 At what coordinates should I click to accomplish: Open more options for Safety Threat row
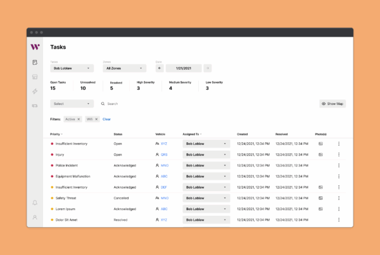[339, 198]
